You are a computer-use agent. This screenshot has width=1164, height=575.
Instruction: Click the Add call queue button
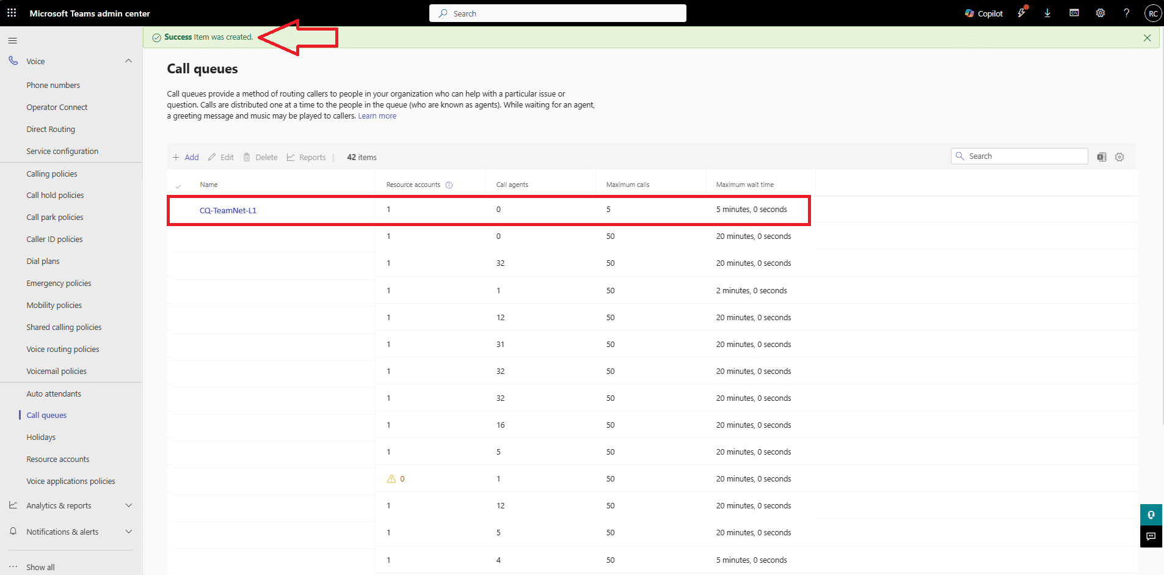(x=186, y=158)
